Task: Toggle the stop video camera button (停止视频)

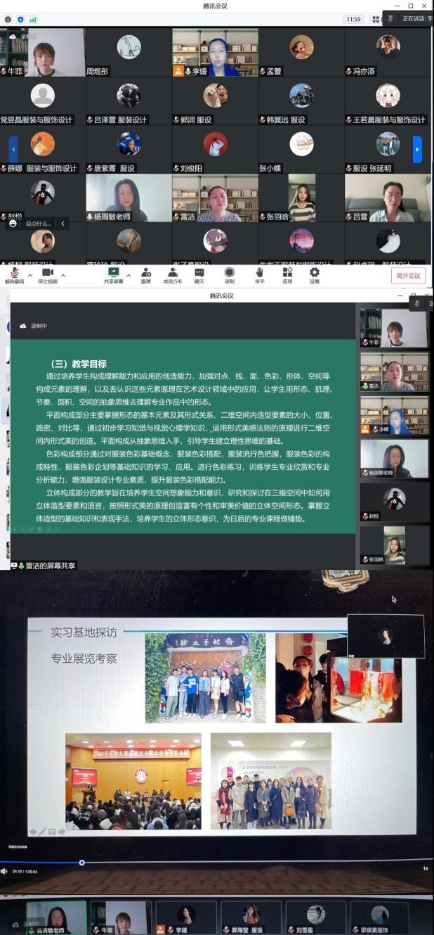Action: pyautogui.click(x=47, y=273)
